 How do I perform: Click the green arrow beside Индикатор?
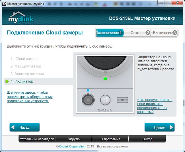[x=7, y=81]
